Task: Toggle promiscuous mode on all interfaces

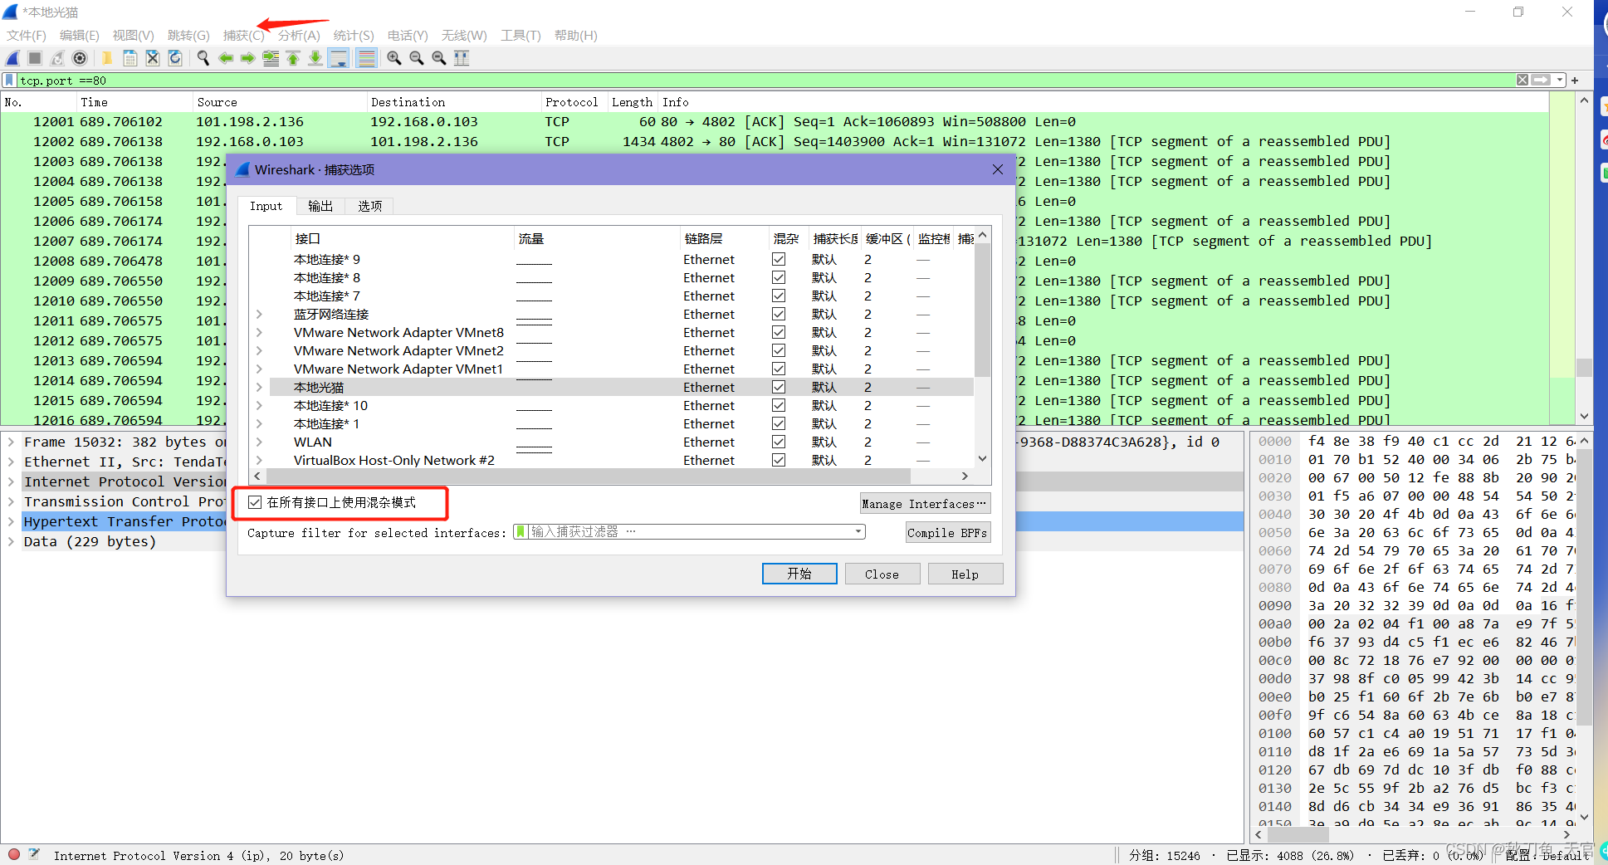Action: pyautogui.click(x=255, y=502)
